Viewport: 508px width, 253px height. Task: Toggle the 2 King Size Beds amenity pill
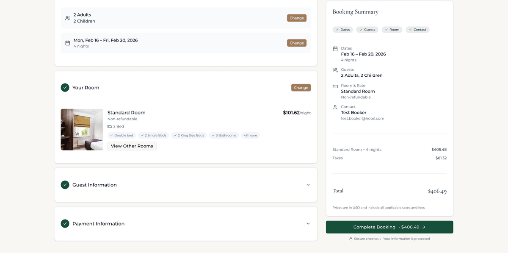[x=188, y=135]
